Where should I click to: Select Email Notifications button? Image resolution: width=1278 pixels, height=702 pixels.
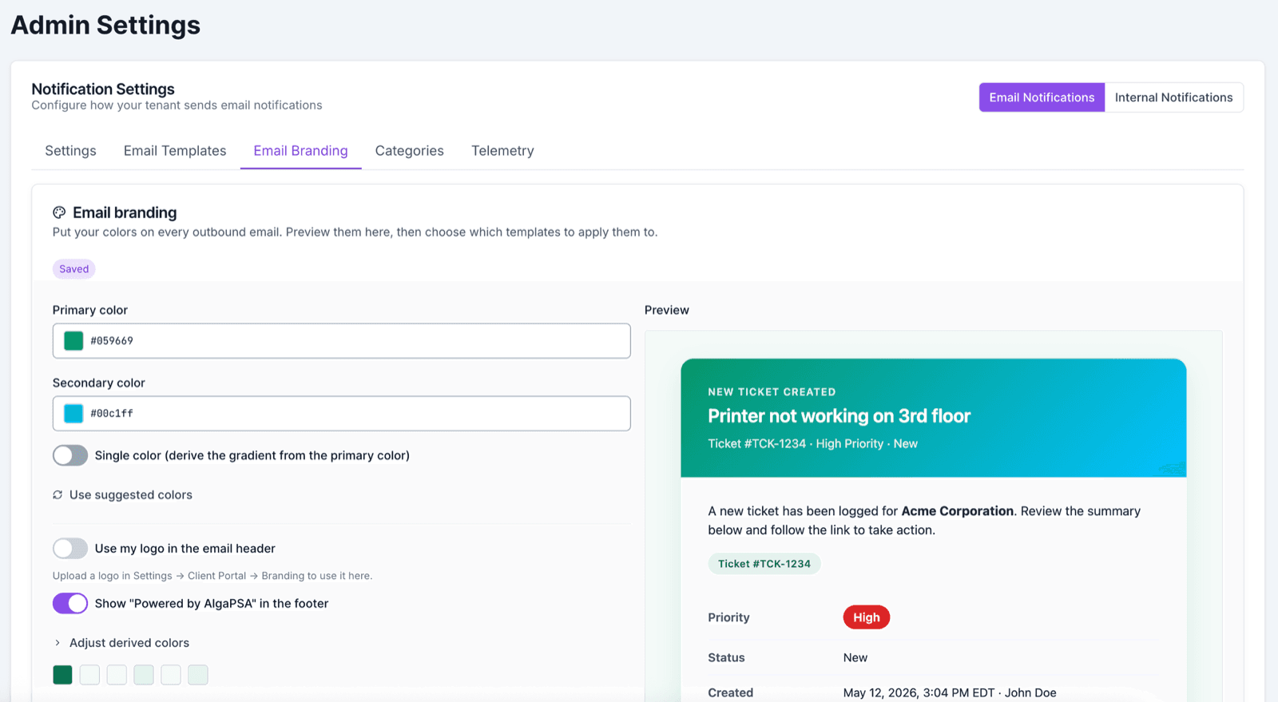tap(1042, 97)
